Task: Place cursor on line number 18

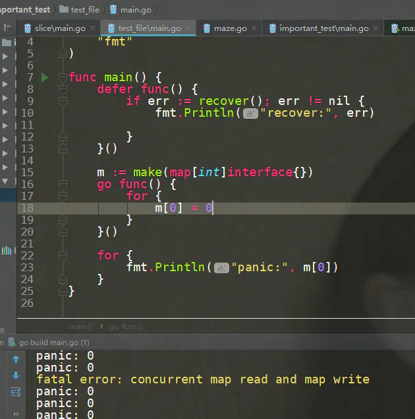Action: [x=27, y=208]
